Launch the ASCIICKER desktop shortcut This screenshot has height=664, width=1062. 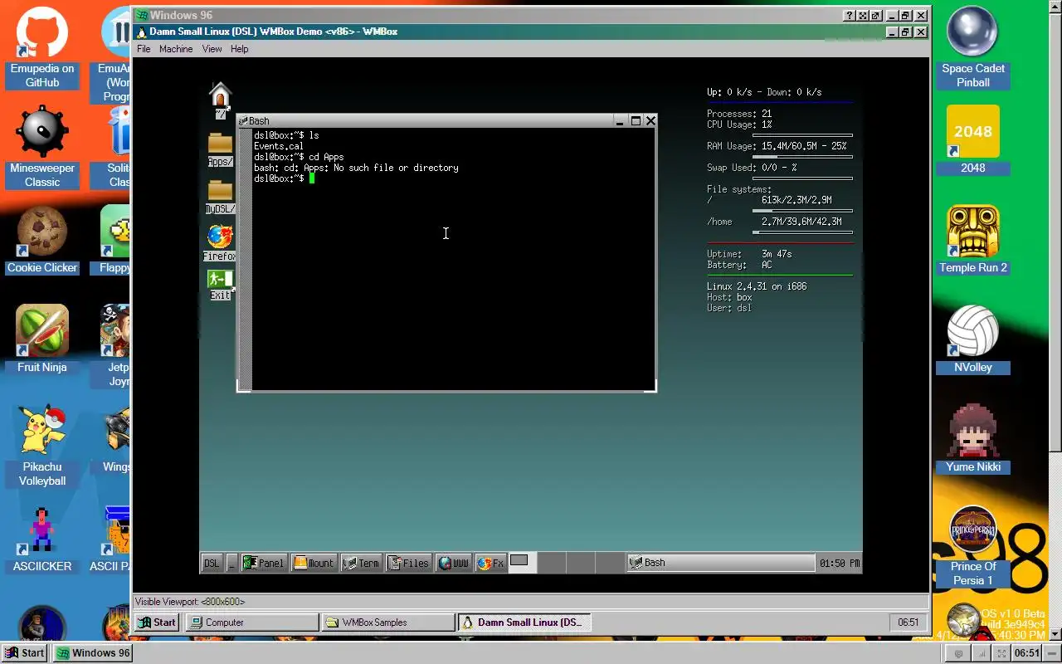click(42, 539)
